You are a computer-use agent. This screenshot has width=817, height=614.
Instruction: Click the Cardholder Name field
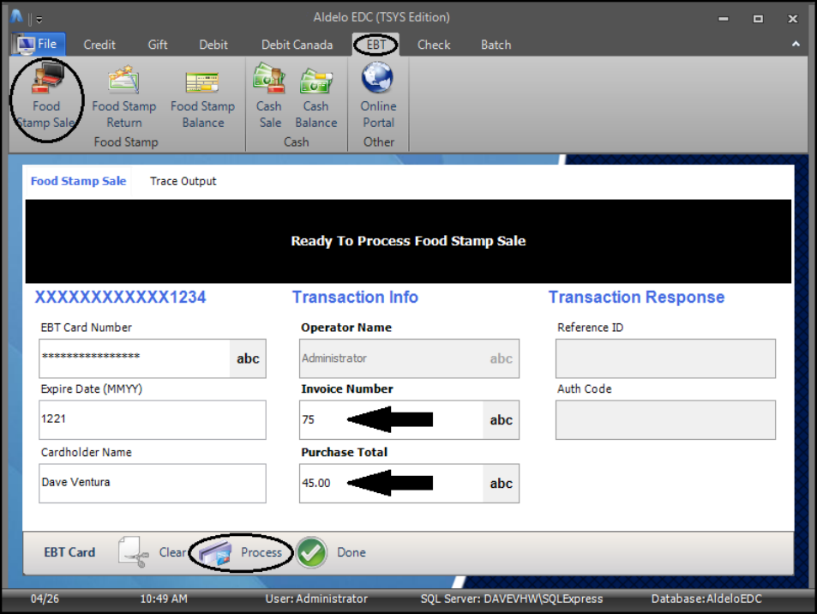[152, 483]
